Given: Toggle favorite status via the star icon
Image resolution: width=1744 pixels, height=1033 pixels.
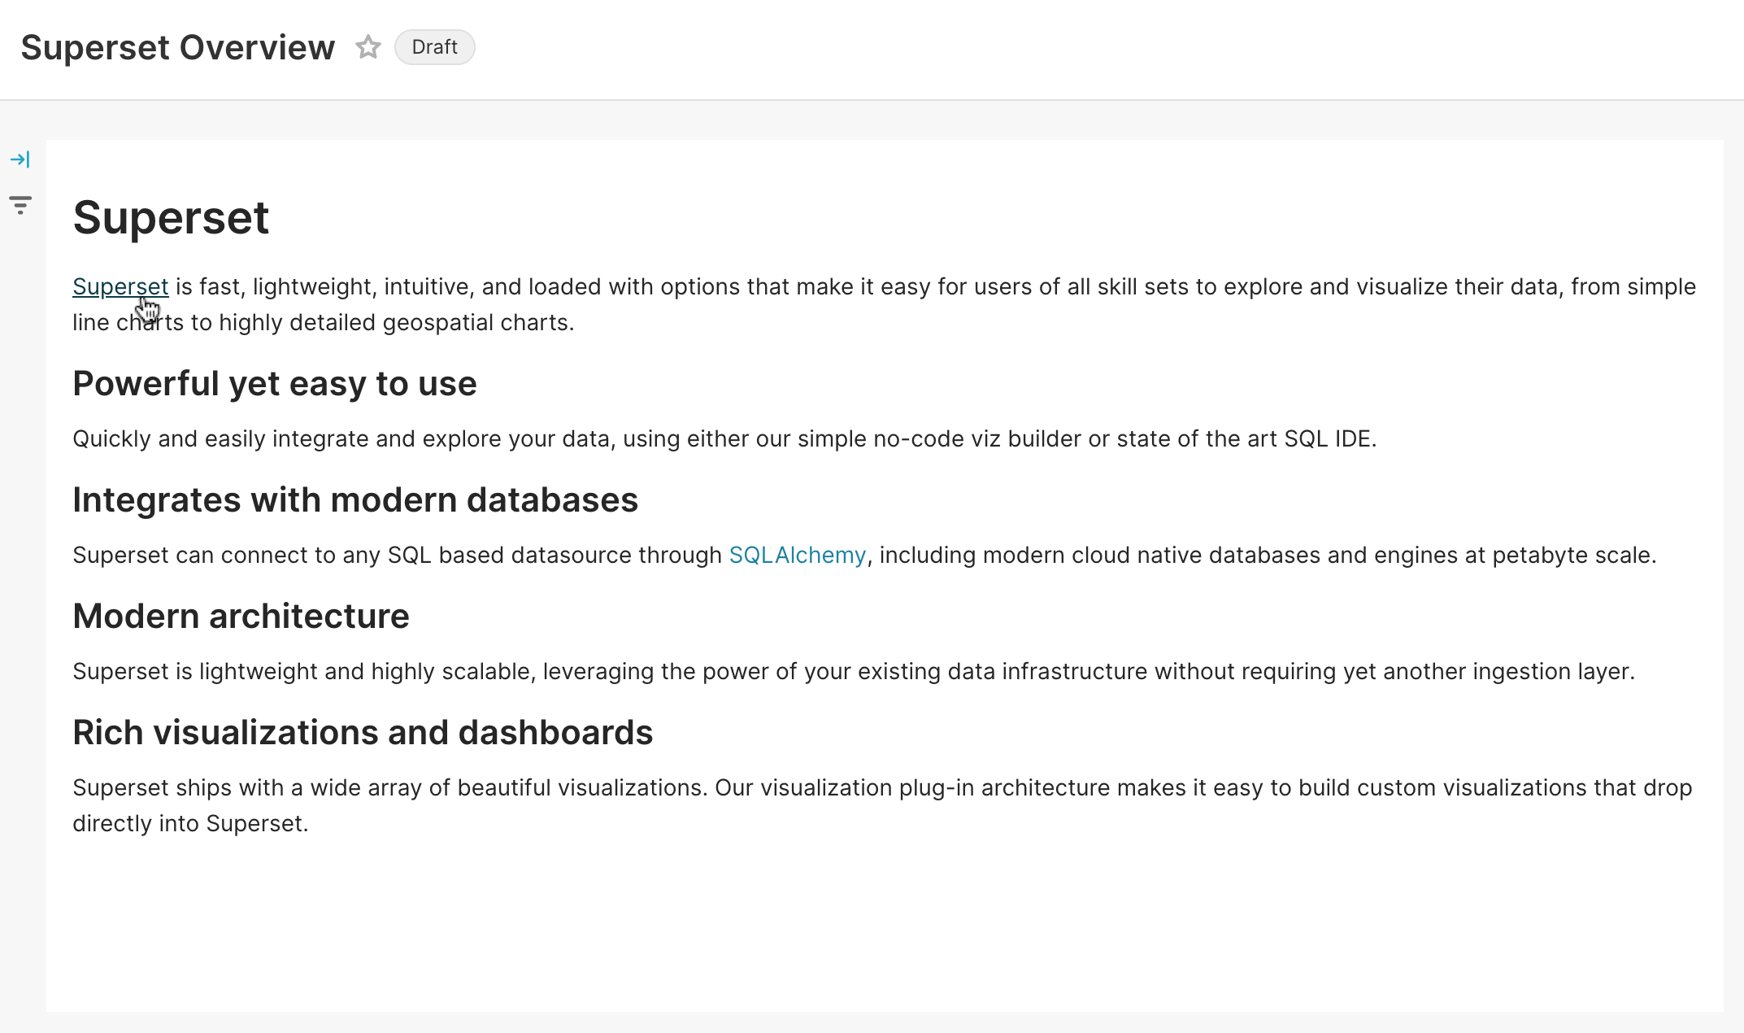Looking at the screenshot, I should (368, 47).
